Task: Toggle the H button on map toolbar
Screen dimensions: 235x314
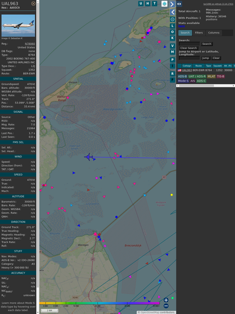Action: [147, 3]
